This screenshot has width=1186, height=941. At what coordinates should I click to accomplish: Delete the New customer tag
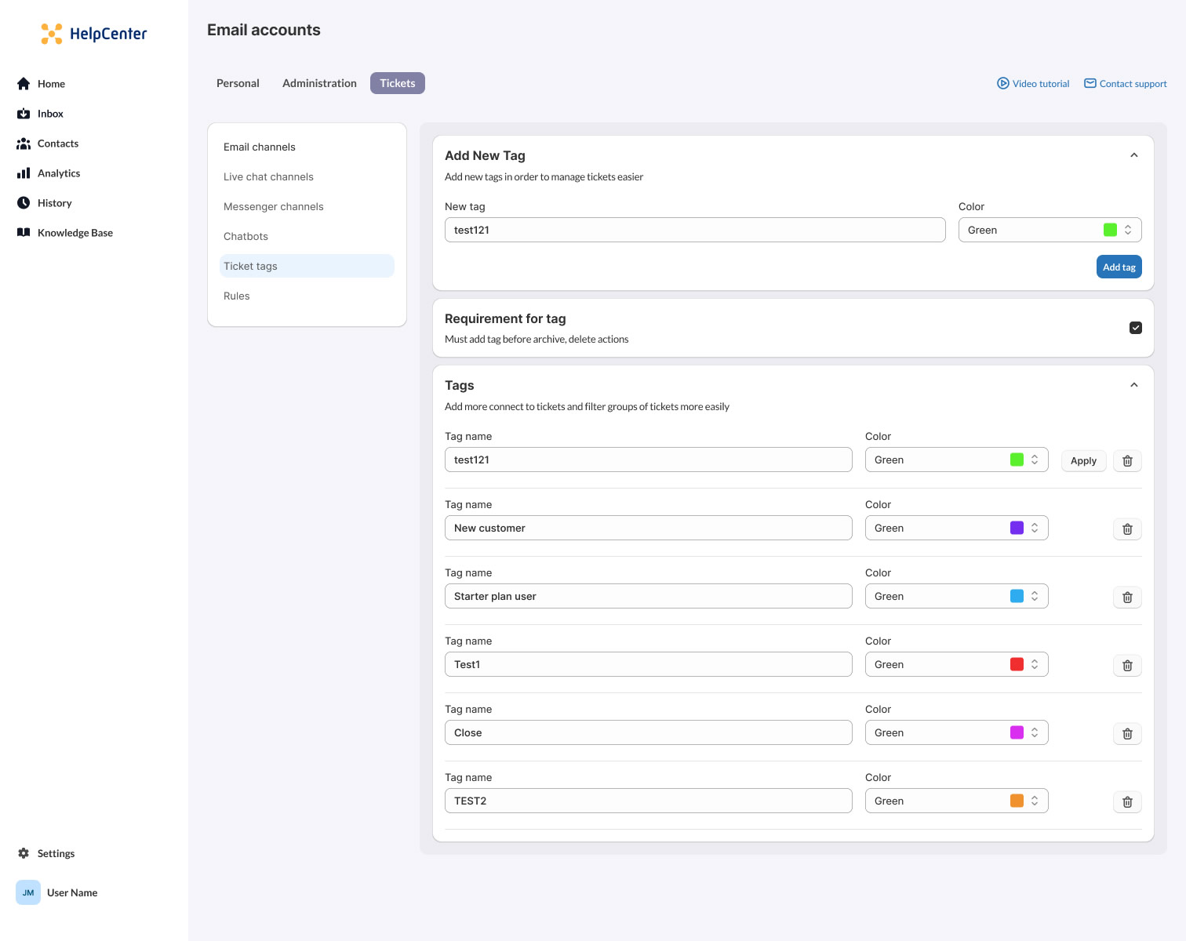(1127, 529)
